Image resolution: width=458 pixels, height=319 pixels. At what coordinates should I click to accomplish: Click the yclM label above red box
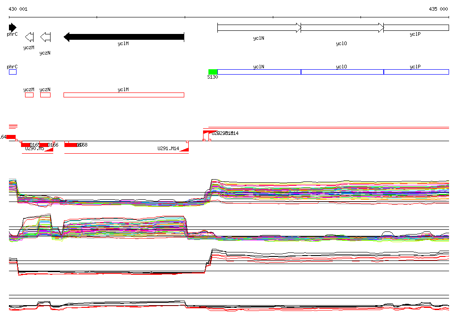[x=123, y=90]
